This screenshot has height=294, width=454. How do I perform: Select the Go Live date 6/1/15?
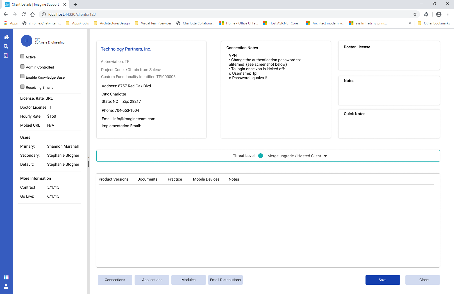(53, 196)
